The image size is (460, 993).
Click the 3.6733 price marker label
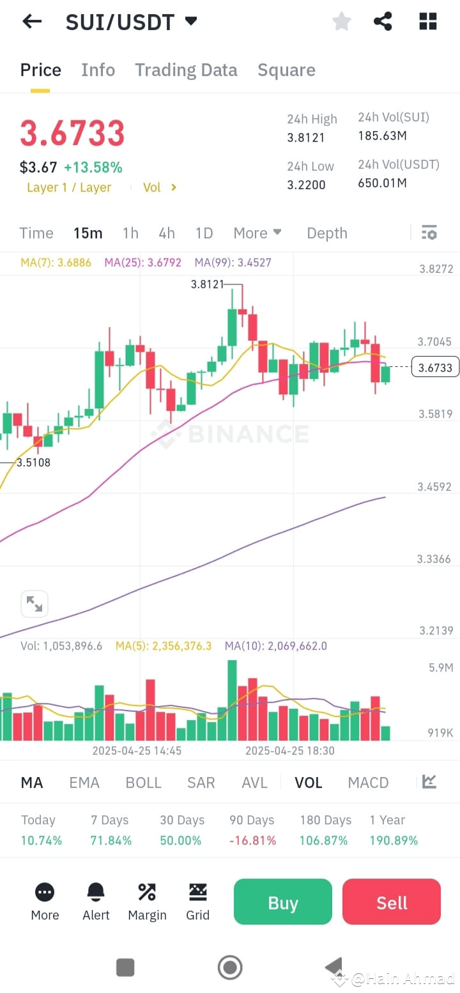[435, 367]
